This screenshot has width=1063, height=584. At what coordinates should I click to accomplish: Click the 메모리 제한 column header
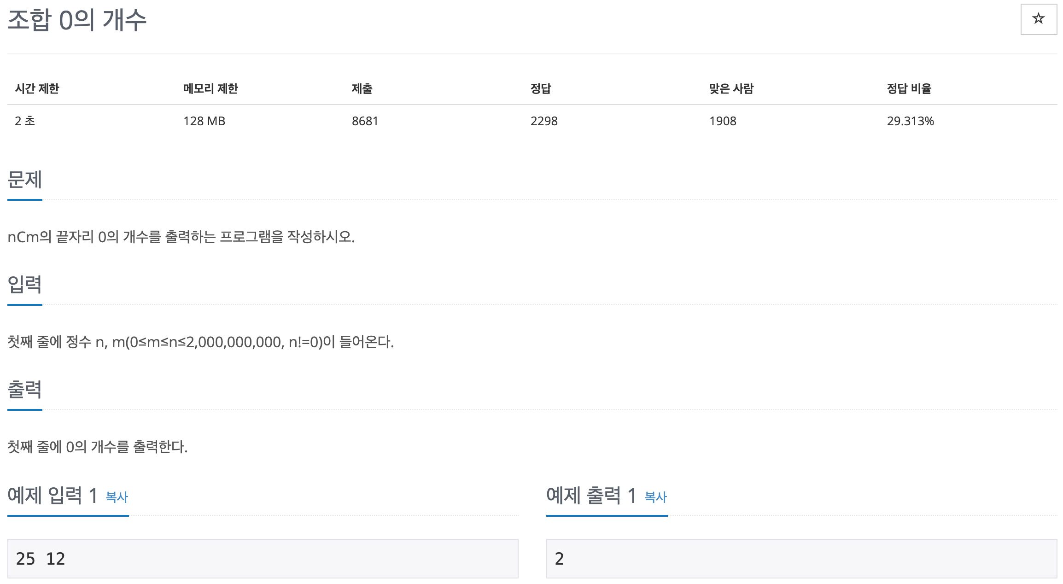(x=210, y=88)
